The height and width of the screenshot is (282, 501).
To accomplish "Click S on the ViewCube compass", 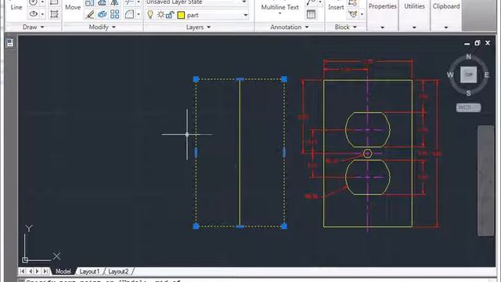I will click(x=468, y=93).
